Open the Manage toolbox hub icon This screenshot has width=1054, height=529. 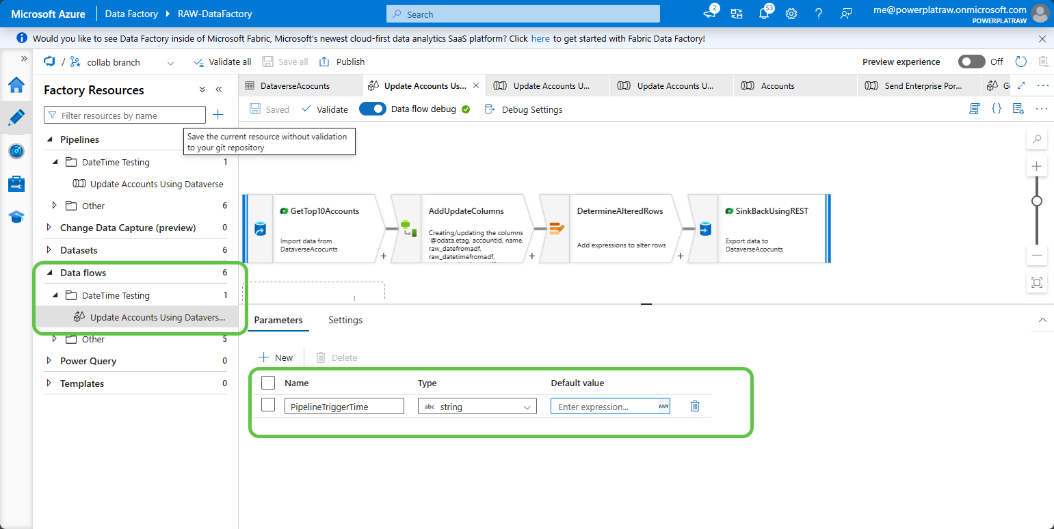tap(16, 184)
